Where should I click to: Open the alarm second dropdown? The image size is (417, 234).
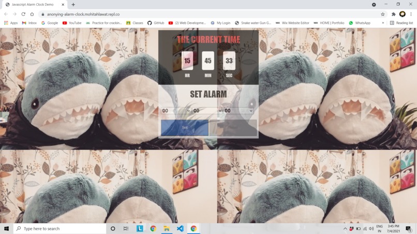[239, 111]
